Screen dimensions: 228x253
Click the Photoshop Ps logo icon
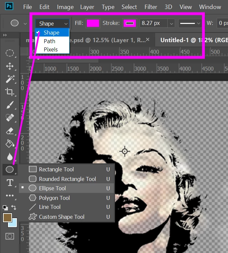point(9,6)
